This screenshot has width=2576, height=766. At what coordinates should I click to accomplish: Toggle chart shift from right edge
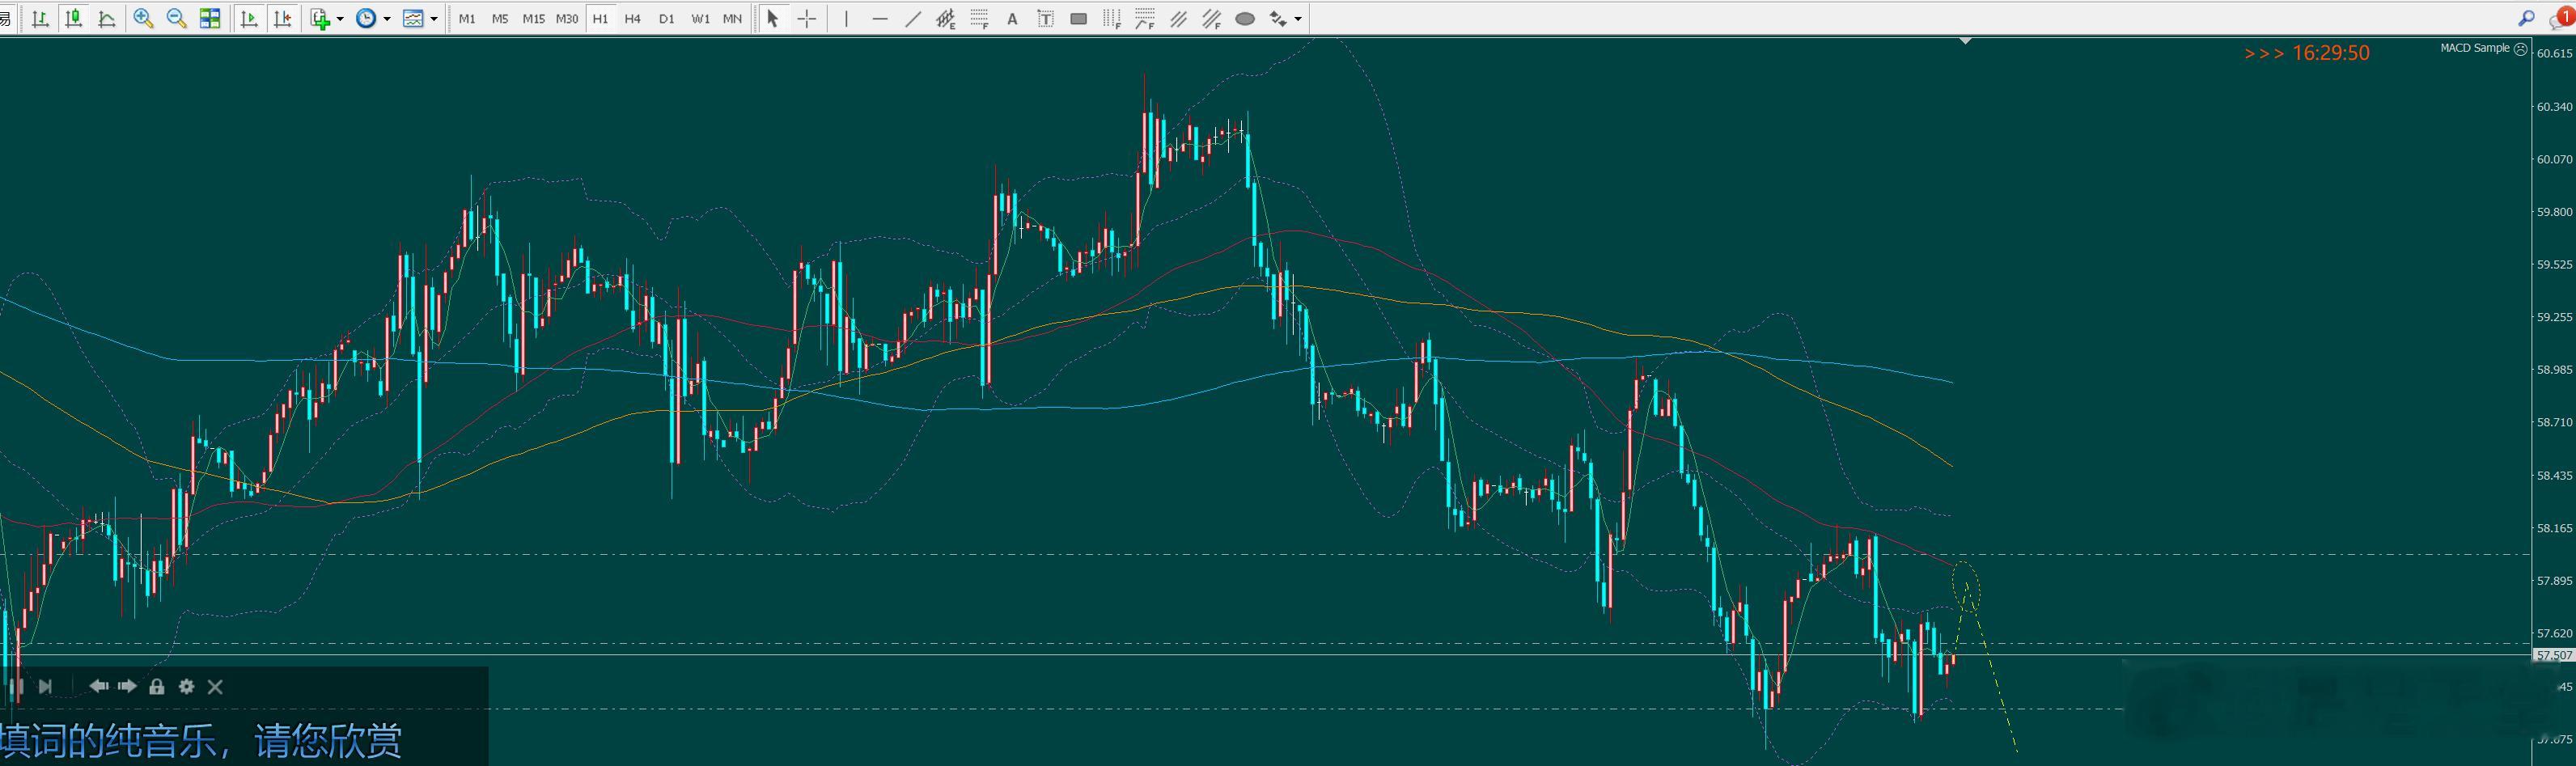click(x=283, y=19)
